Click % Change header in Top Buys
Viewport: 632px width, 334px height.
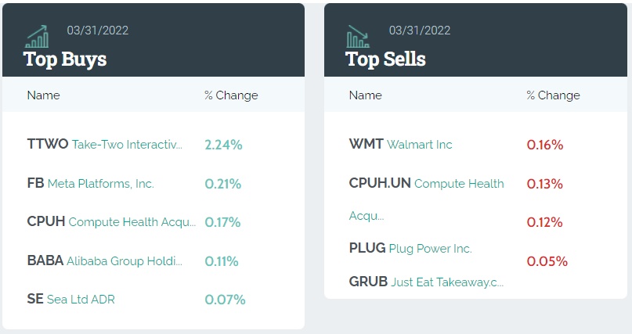tap(231, 95)
